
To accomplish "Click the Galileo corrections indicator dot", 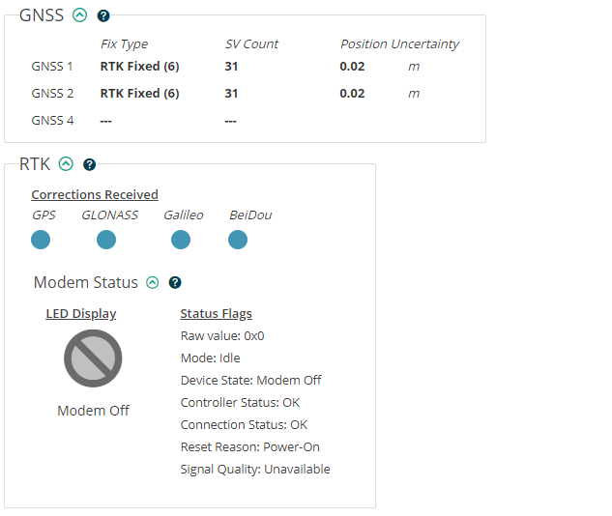I will coord(181,240).
